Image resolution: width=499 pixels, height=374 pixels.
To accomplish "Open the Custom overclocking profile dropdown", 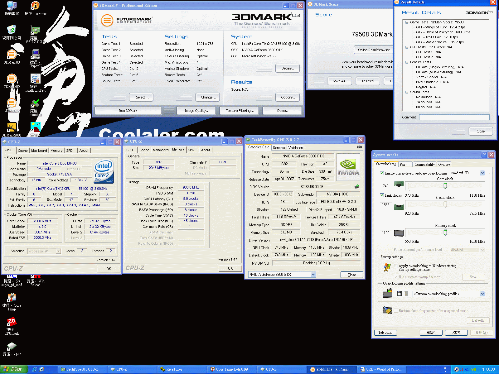I will [x=482, y=294].
